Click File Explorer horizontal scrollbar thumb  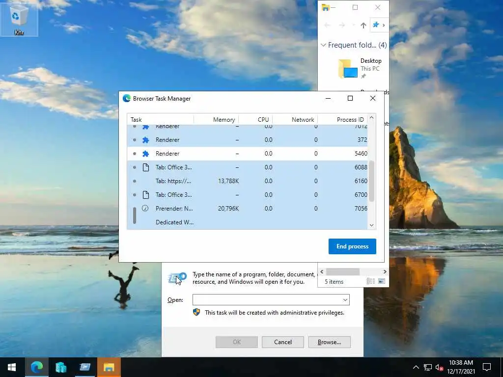[343, 272]
